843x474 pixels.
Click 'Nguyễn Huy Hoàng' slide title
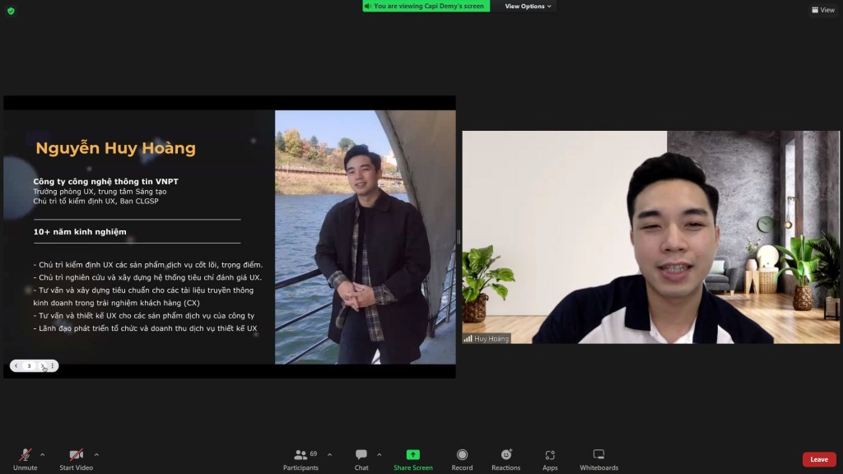115,148
